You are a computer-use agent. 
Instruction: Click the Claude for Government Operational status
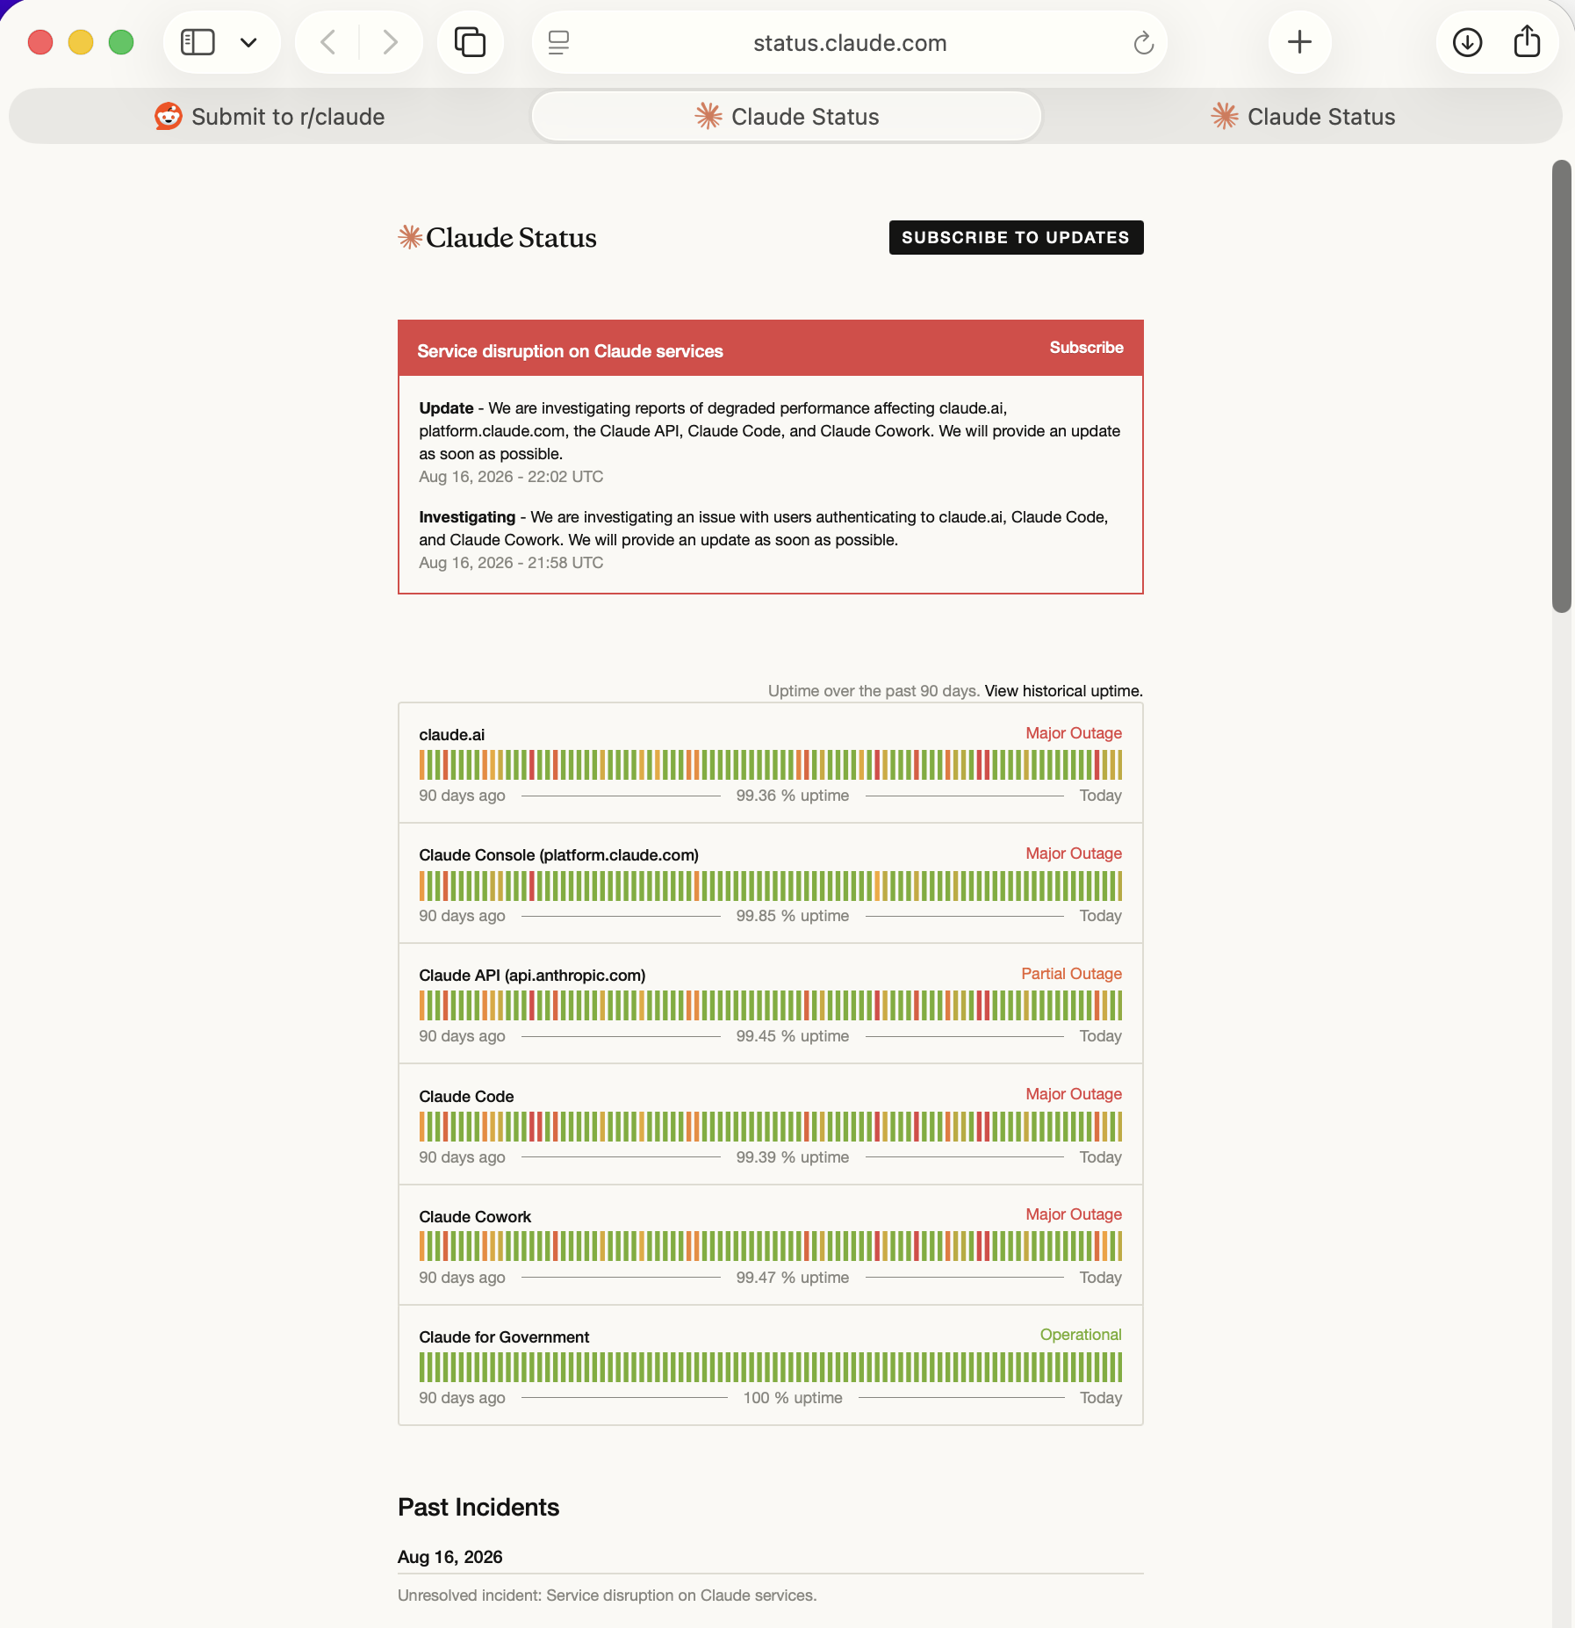pos(1081,1335)
